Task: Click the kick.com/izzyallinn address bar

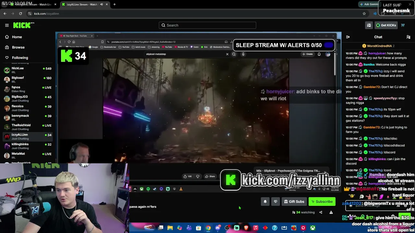Action: click(195, 14)
